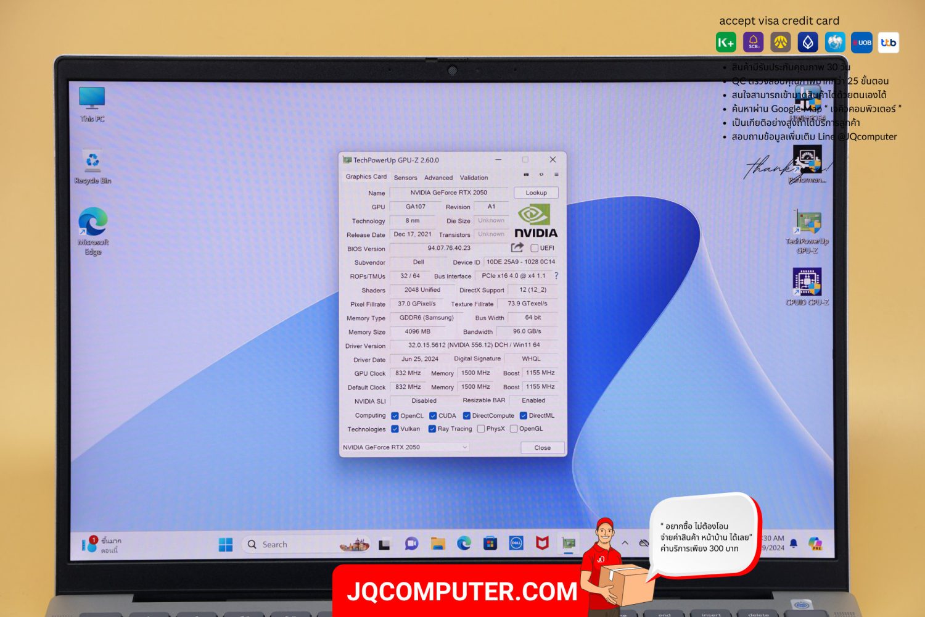Open the GPU-Z hamburger menu
925x617 pixels.
(x=556, y=175)
